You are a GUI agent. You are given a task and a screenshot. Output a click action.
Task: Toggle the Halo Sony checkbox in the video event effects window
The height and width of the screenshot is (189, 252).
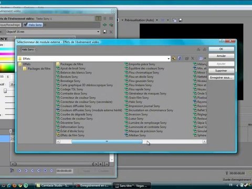pyautogui.click(x=26, y=25)
